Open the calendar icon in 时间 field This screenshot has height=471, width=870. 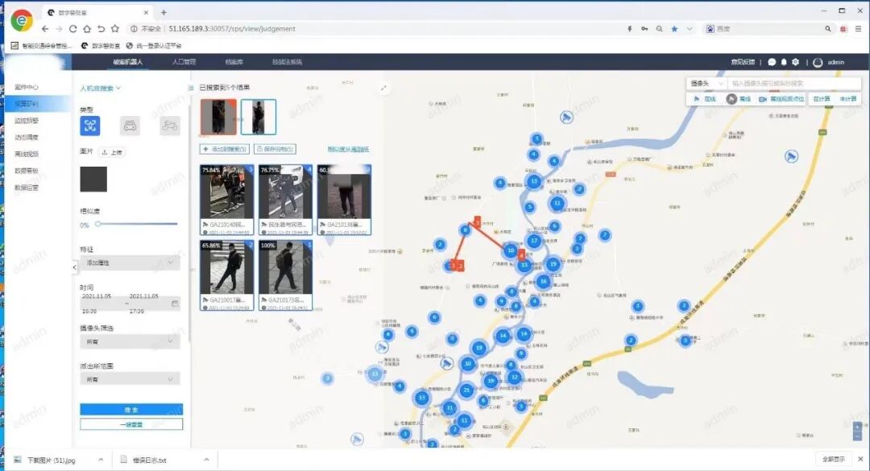(x=175, y=304)
